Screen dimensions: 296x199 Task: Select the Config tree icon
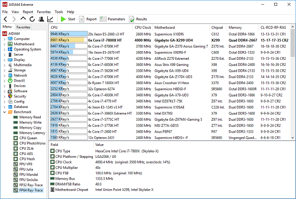coord(10,102)
